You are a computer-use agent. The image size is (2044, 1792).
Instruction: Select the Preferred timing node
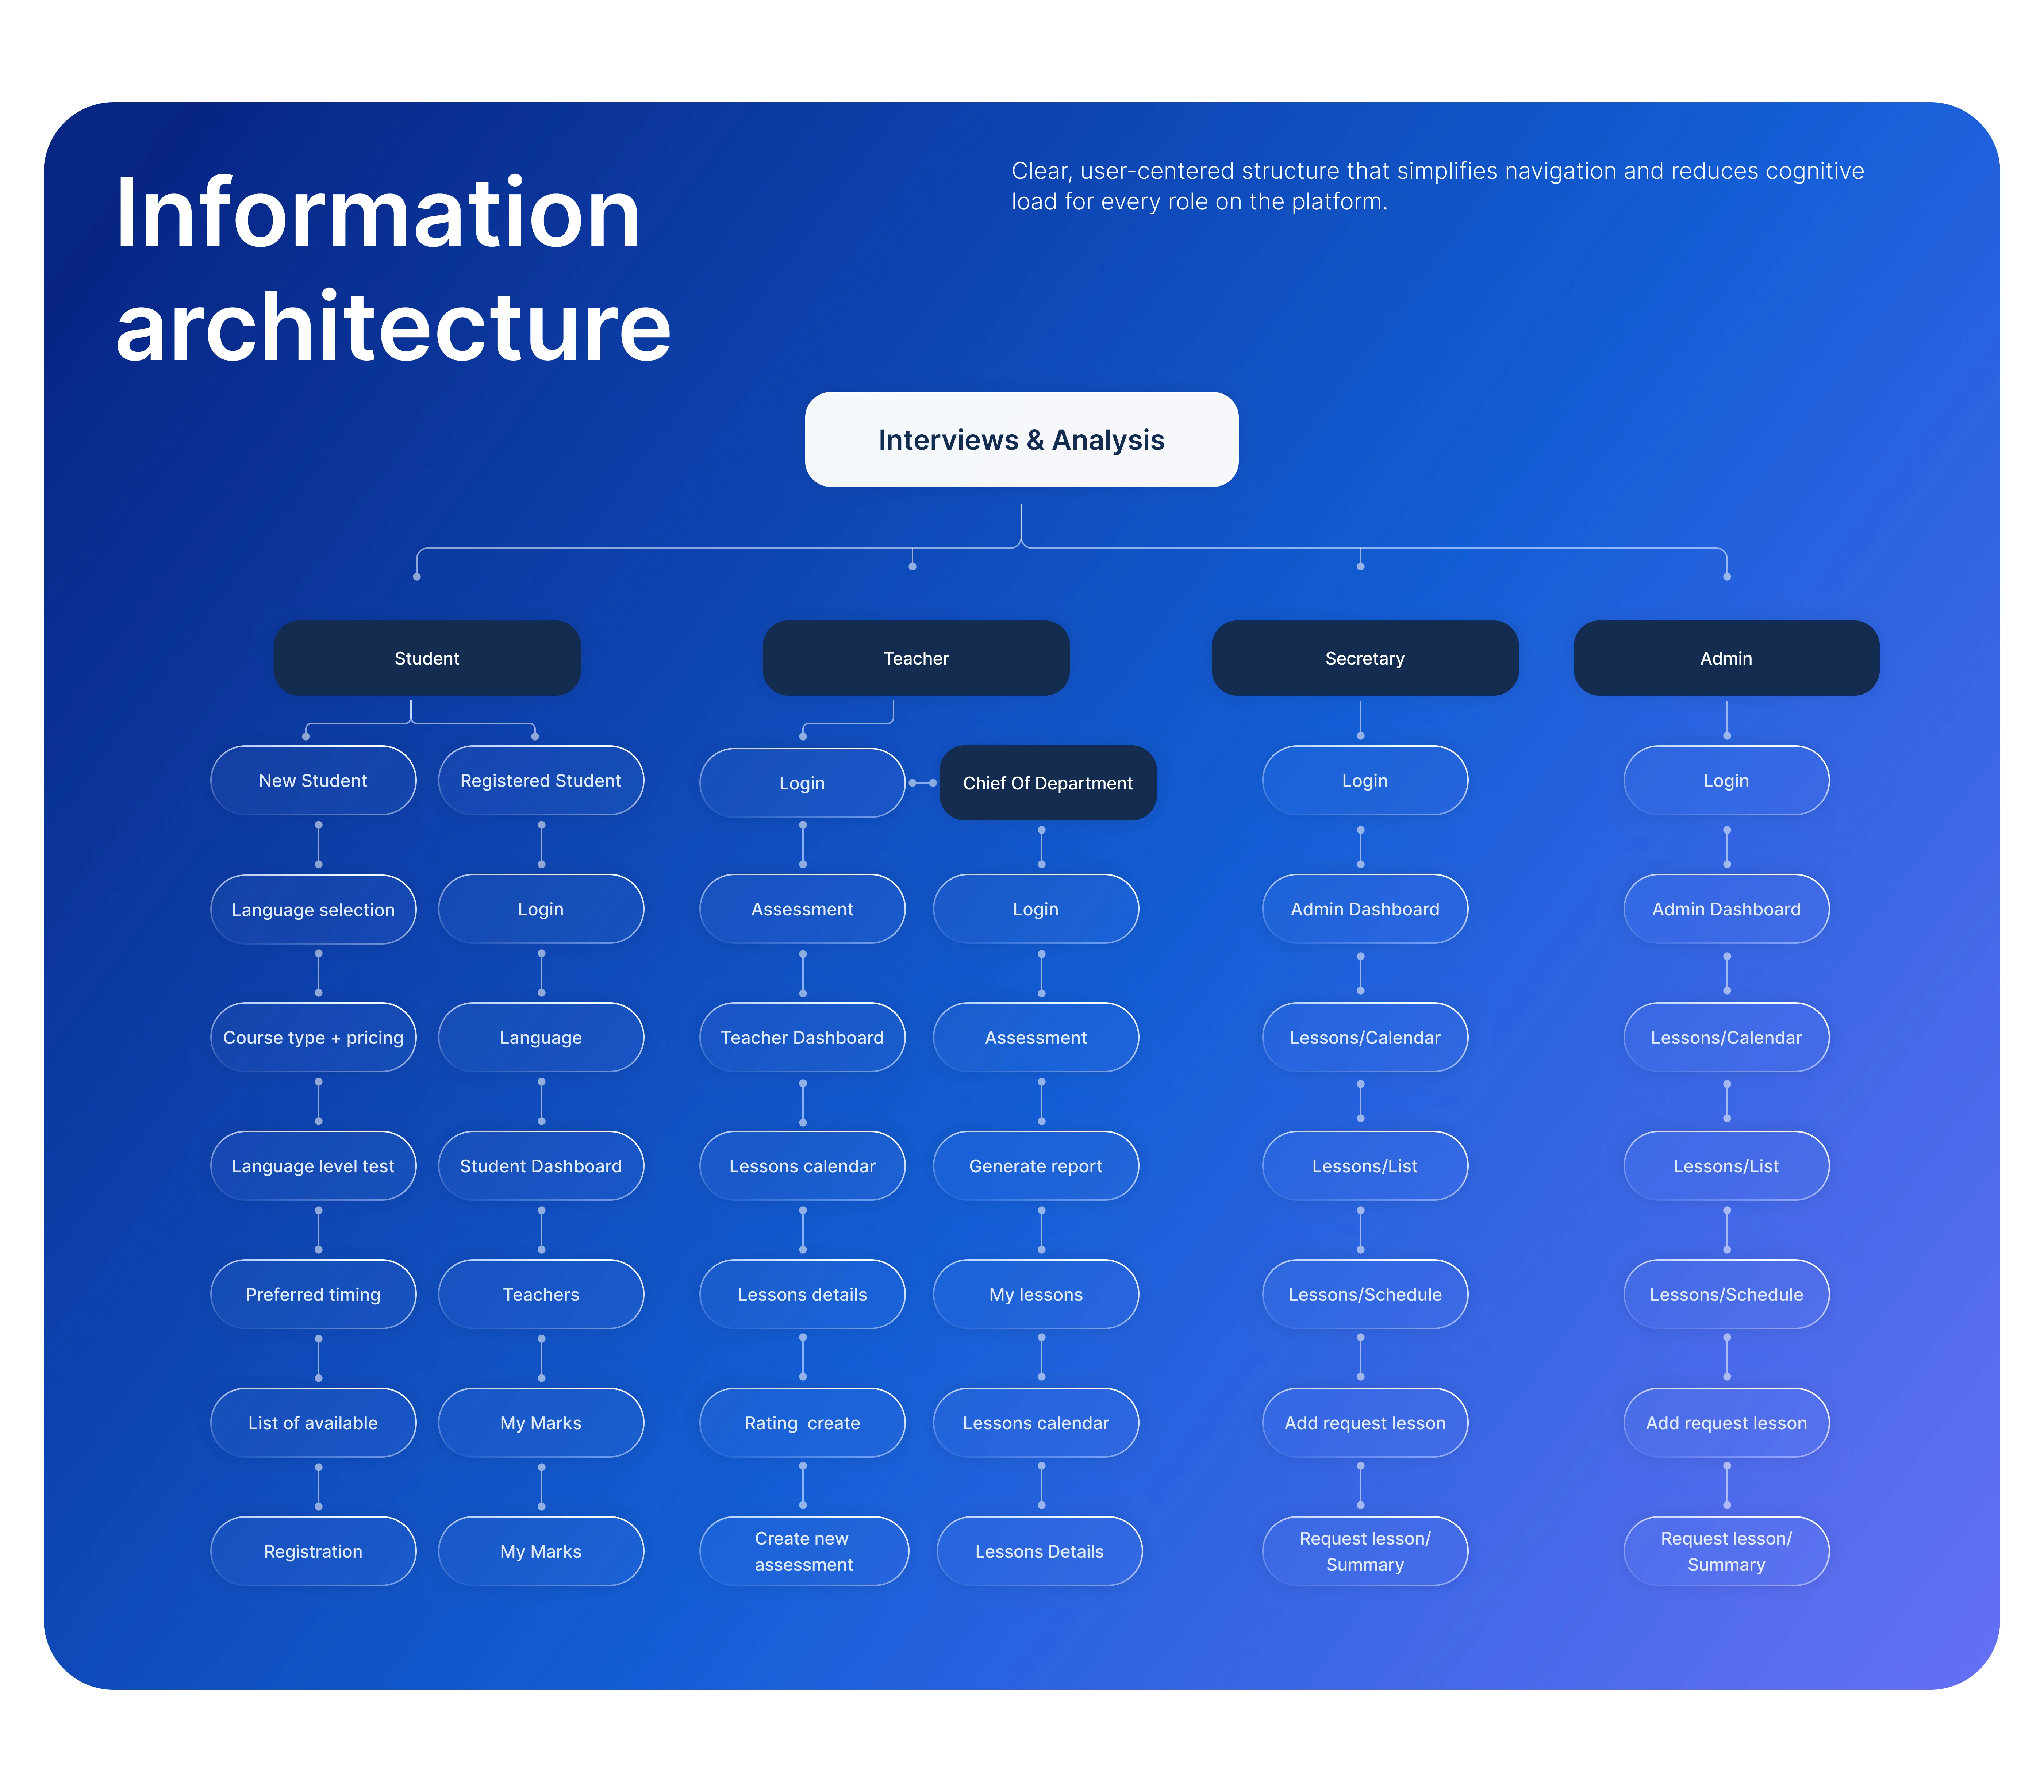coord(313,1294)
